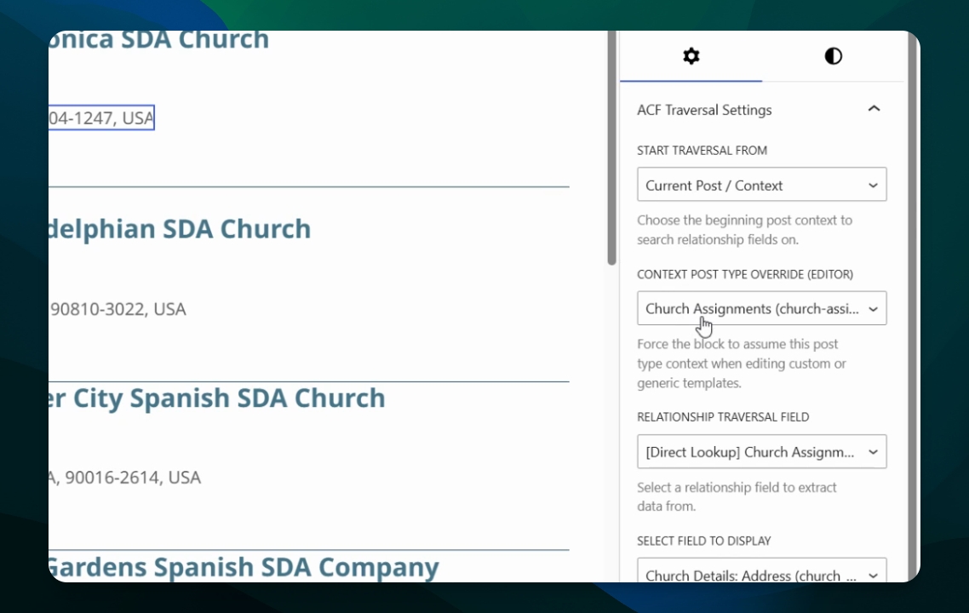Click the Context Post Type Override label
969x613 pixels.
745,274
